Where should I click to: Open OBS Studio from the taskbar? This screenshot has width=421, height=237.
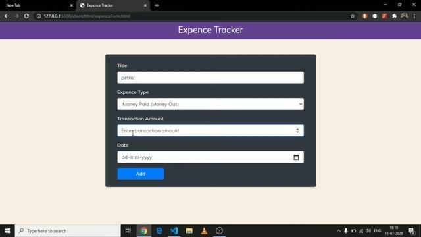tap(219, 231)
